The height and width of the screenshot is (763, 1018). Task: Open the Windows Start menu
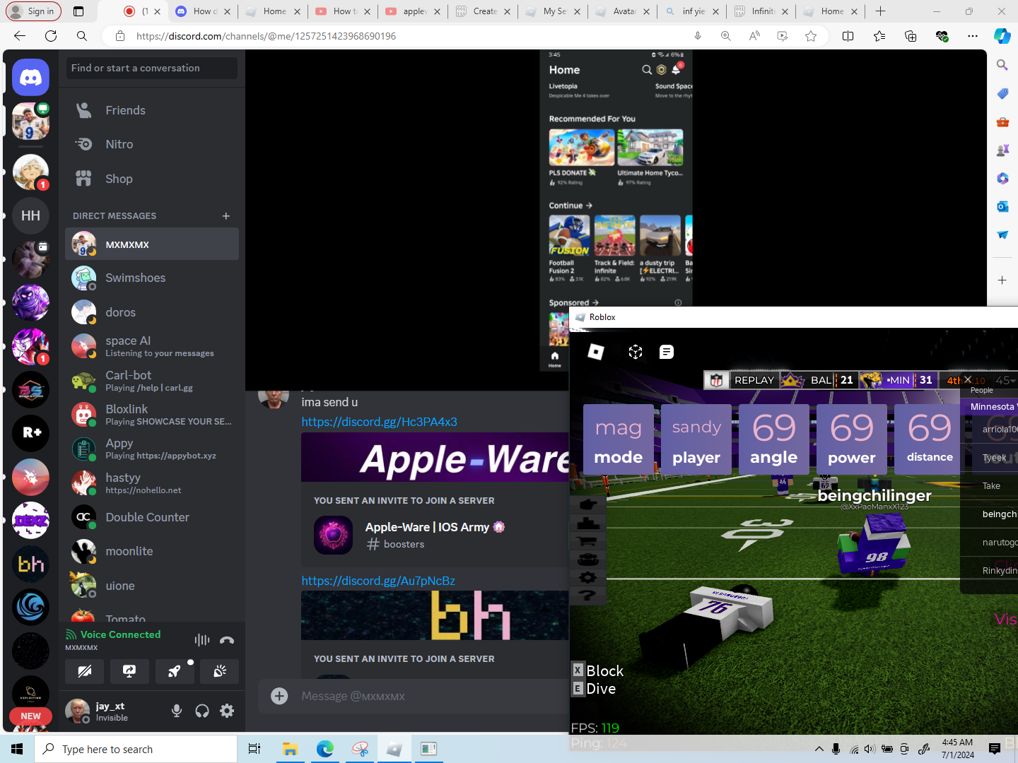click(x=17, y=749)
